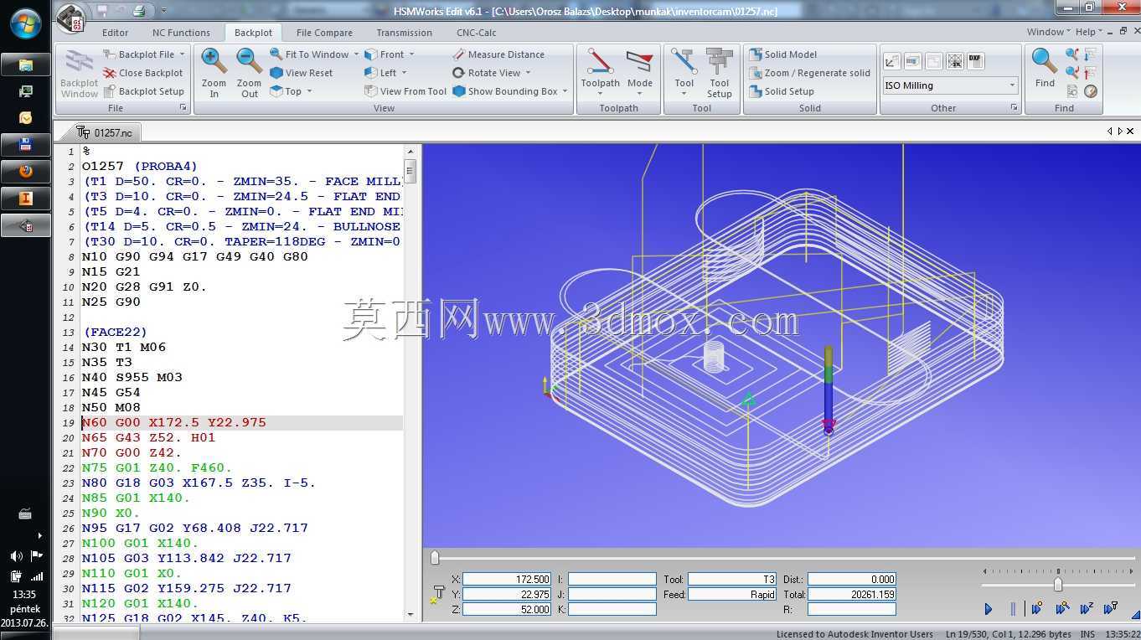Open the Front view dropdown
The height and width of the screenshot is (640, 1141).
[x=411, y=54]
